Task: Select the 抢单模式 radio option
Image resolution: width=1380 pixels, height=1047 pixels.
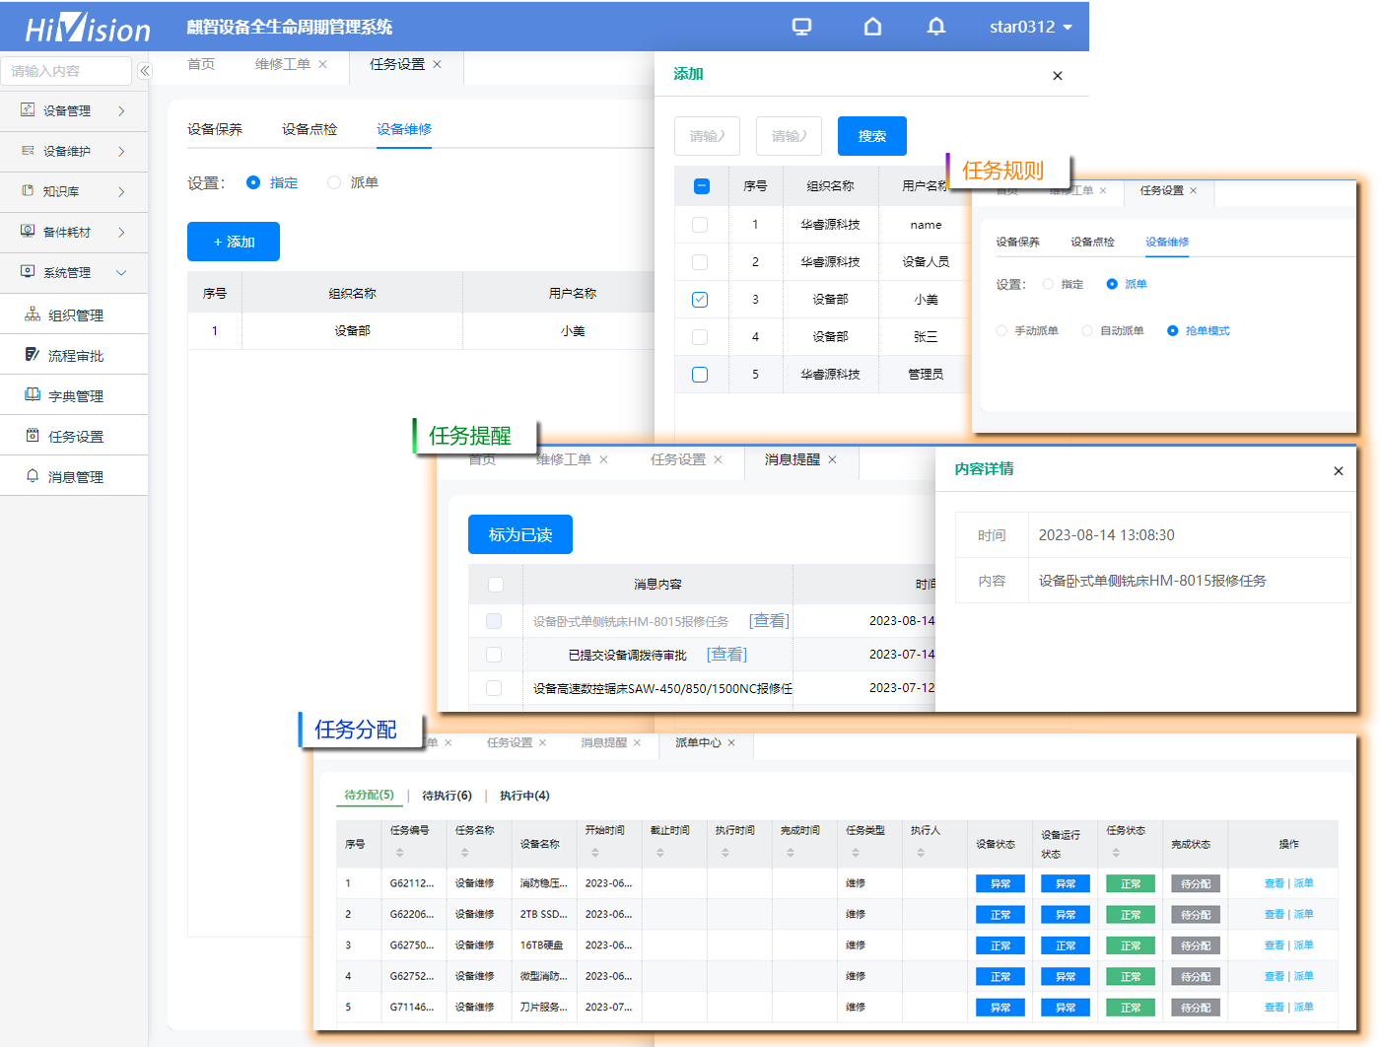Action: pos(1172,331)
